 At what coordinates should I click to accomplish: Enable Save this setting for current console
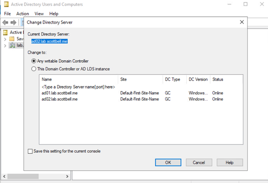(x=30, y=151)
